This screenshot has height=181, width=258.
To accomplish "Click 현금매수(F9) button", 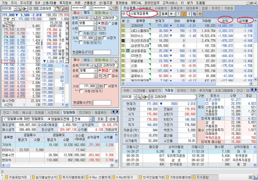I will 82,103.
